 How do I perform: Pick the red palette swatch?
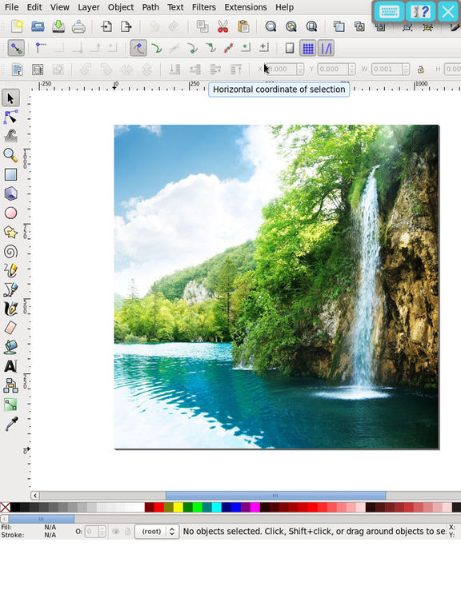tap(158, 508)
